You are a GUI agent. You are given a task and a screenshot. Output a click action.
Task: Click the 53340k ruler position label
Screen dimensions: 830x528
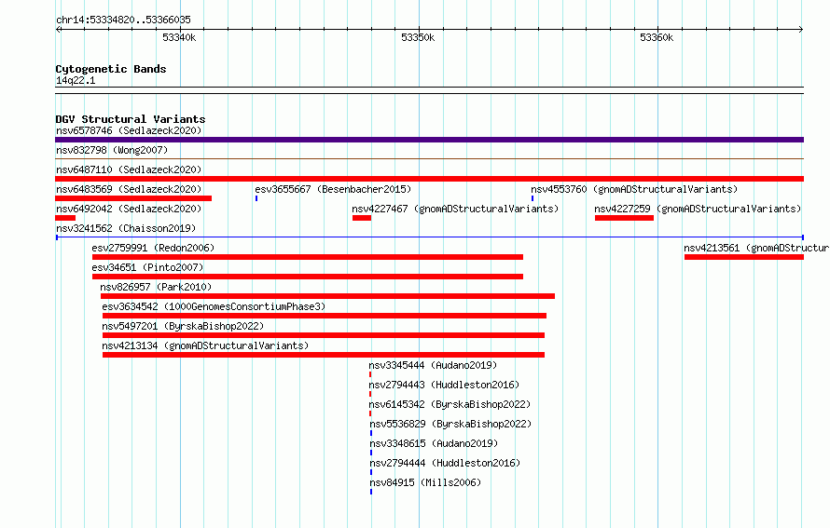179,37
